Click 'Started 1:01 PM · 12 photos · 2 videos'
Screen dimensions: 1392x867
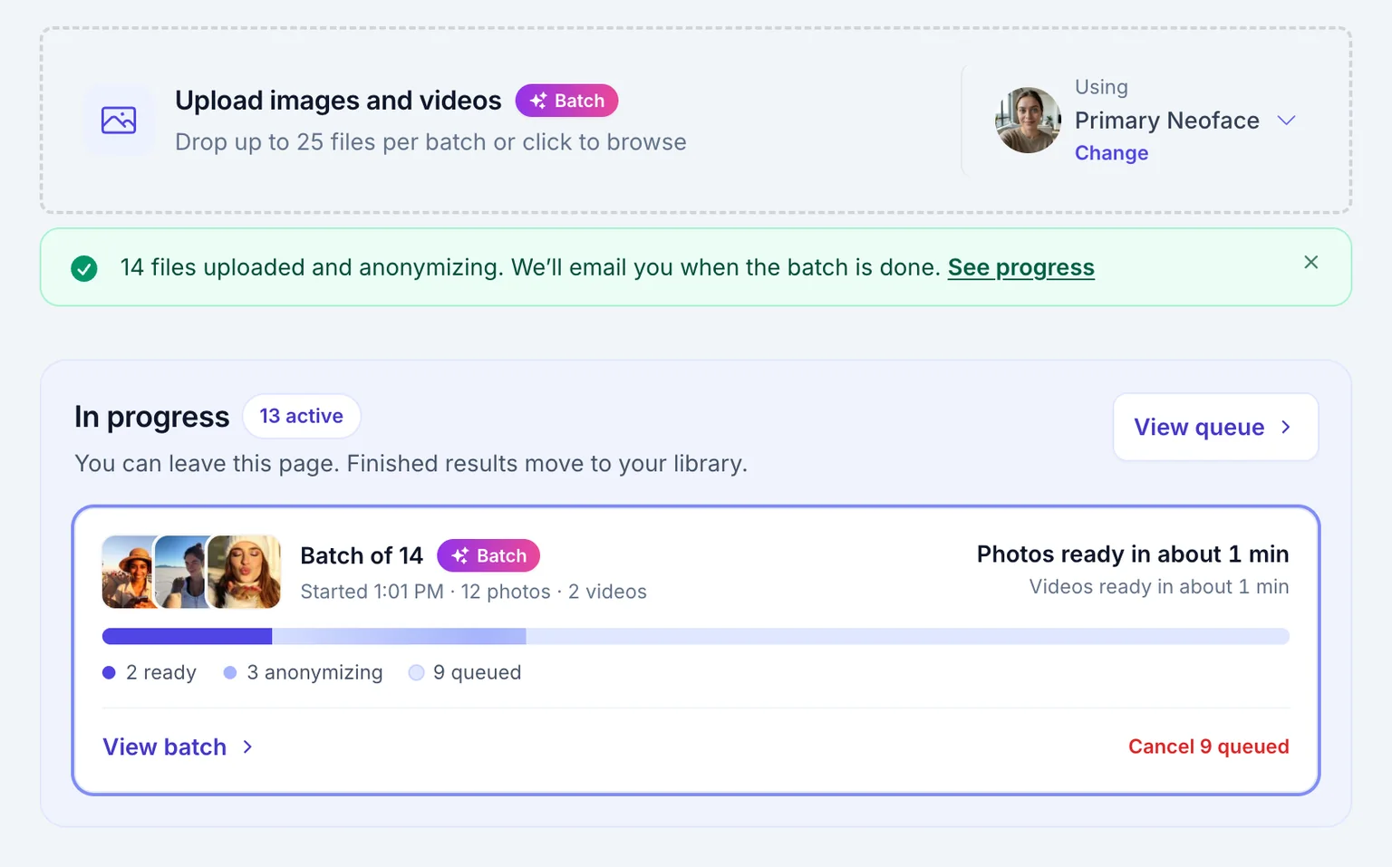click(x=473, y=592)
